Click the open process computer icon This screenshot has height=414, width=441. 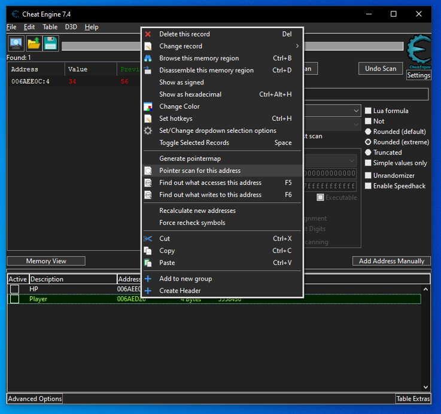click(x=16, y=44)
